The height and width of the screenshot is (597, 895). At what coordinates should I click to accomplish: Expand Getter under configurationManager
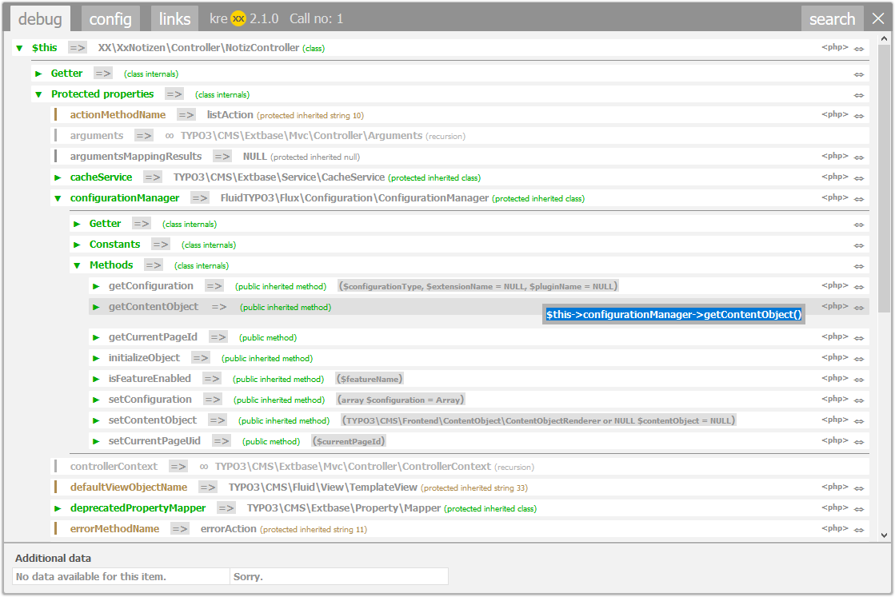point(77,224)
